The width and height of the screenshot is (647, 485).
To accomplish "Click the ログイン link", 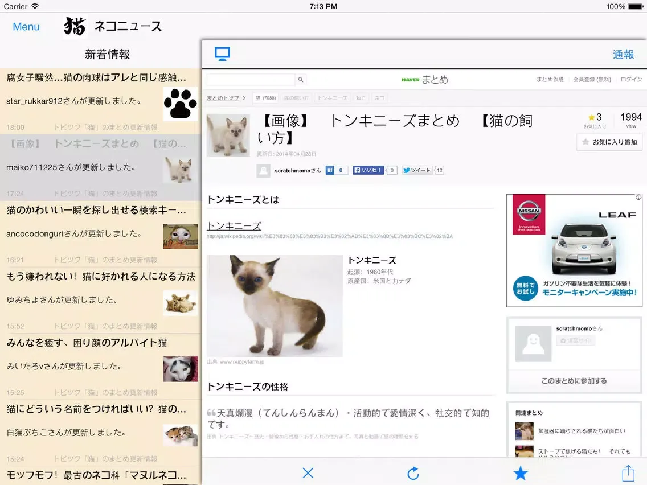I will [631, 80].
